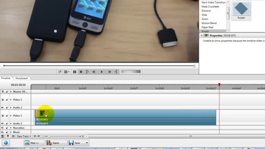Select the large track height icon
This screenshot has width=265, height=149.
(x=2, y=136)
